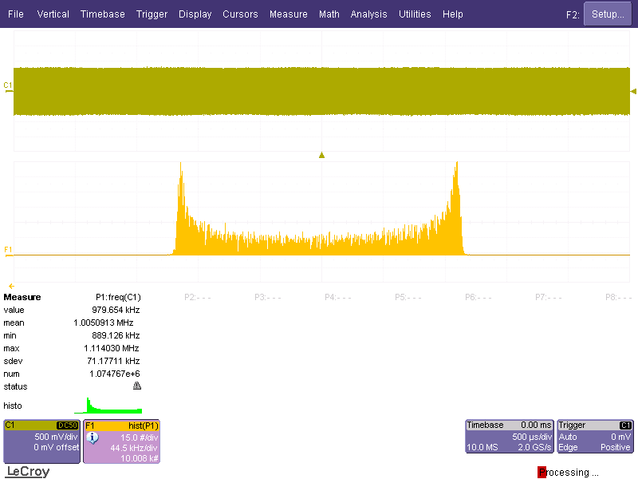Expand the Utilities menu
The height and width of the screenshot is (479, 638).
pos(415,14)
